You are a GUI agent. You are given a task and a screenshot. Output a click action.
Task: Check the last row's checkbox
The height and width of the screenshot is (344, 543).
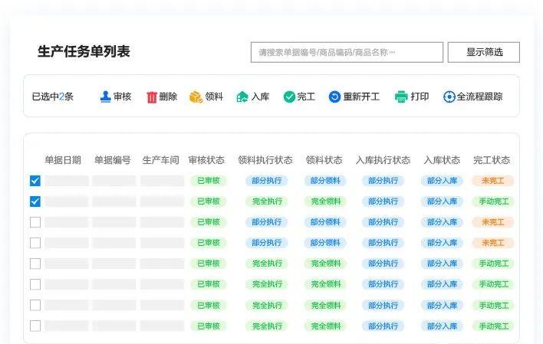(x=35, y=326)
